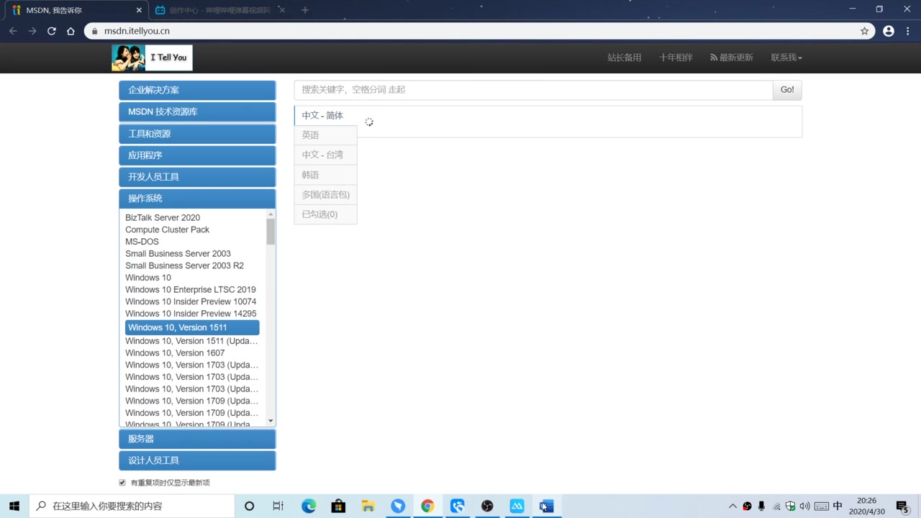This screenshot has height=518, width=921.
Task: Expand the 企业解决方案 section
Action: point(197,90)
